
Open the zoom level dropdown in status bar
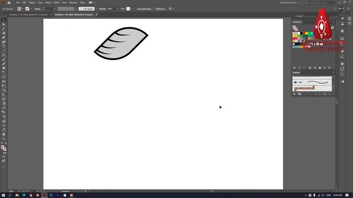coord(19,191)
